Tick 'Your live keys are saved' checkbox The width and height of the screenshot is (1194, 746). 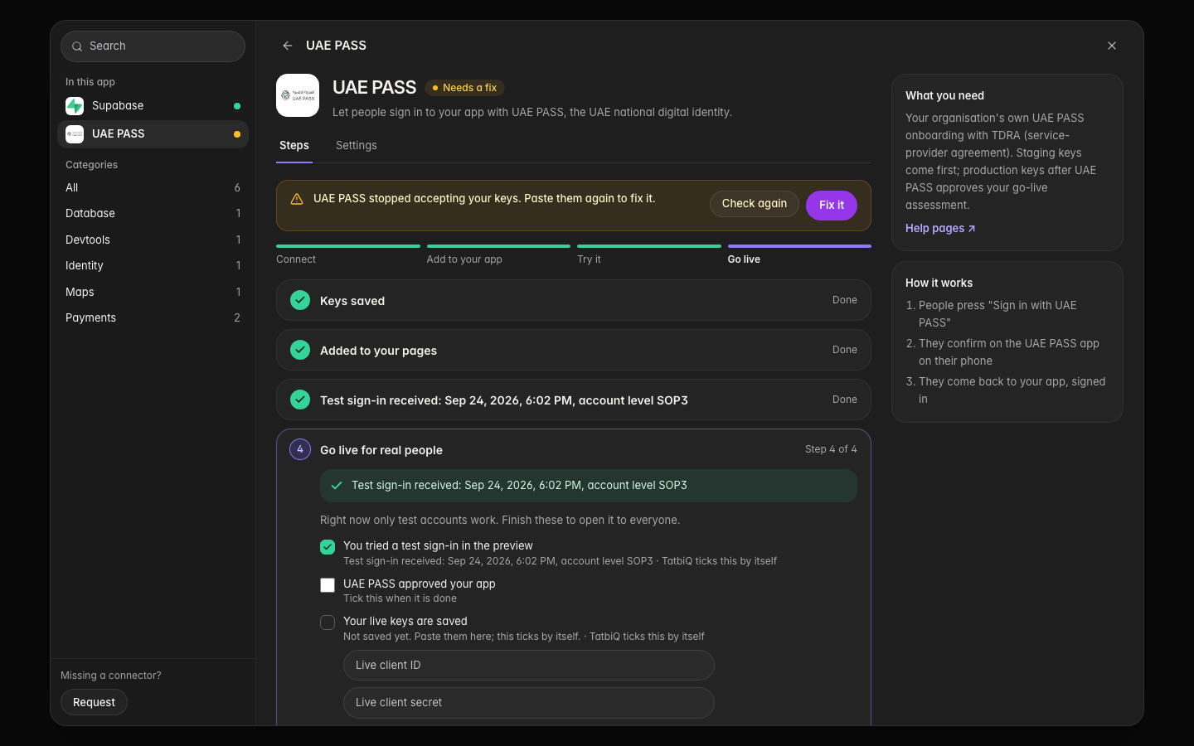328,622
